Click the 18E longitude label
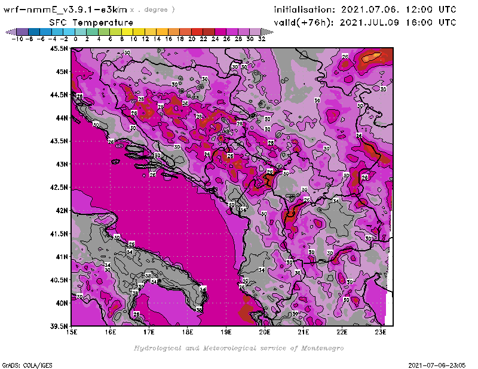478x369 pixels. [x=188, y=332]
